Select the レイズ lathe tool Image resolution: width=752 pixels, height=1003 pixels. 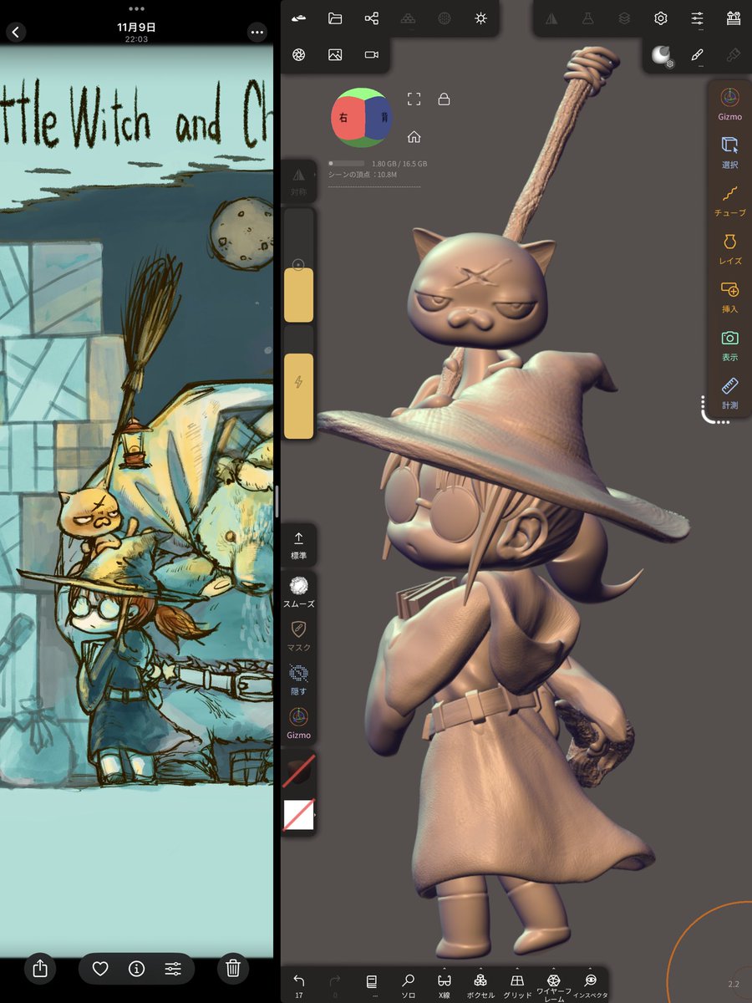(729, 248)
